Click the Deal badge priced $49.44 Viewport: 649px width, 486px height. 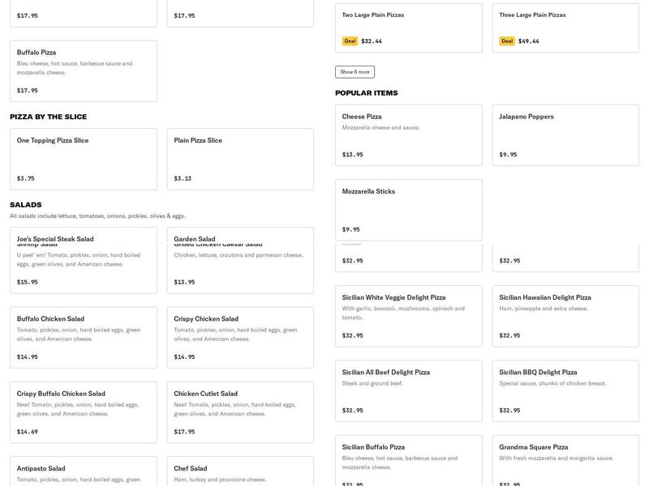point(507,41)
